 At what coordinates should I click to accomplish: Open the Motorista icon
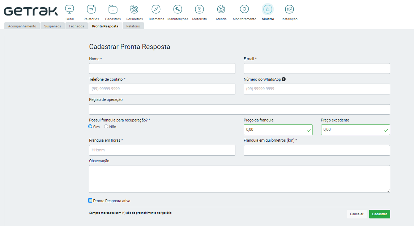[199, 9]
